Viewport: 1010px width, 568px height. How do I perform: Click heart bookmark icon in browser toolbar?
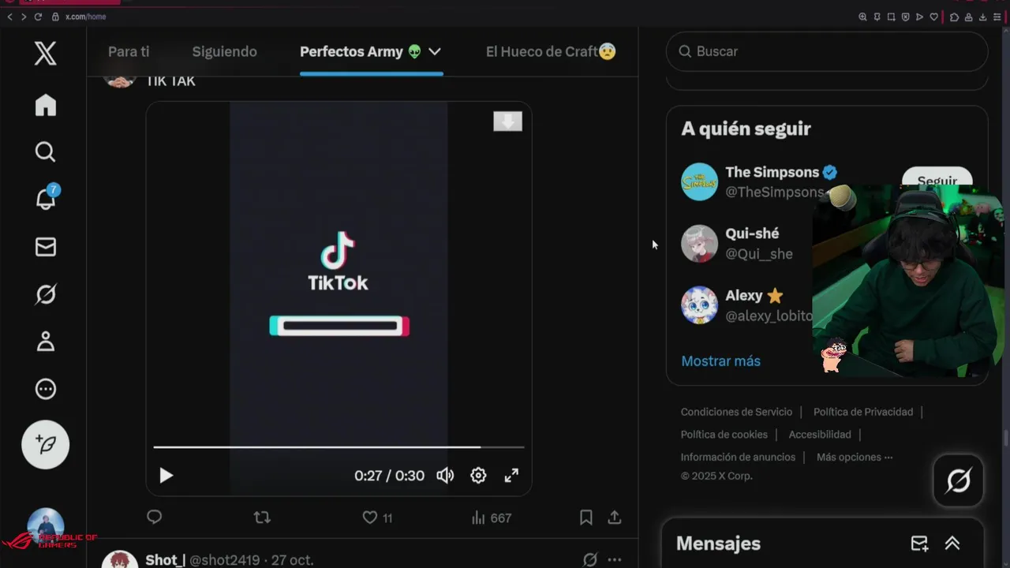click(933, 17)
